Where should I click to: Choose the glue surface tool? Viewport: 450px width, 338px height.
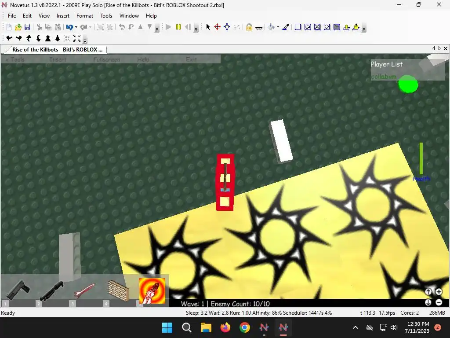[308, 27]
